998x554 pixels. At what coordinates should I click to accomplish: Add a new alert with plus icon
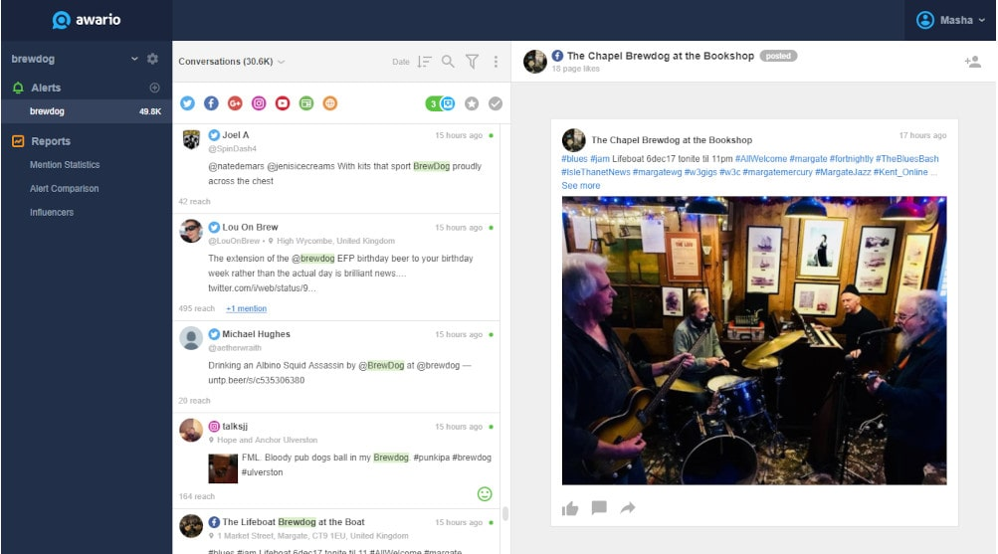[154, 88]
